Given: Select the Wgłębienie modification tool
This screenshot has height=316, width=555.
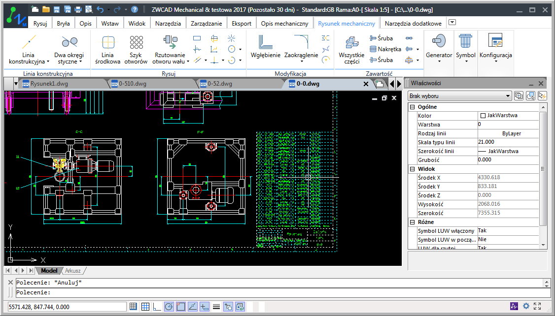Looking at the screenshot, I should 266,47.
